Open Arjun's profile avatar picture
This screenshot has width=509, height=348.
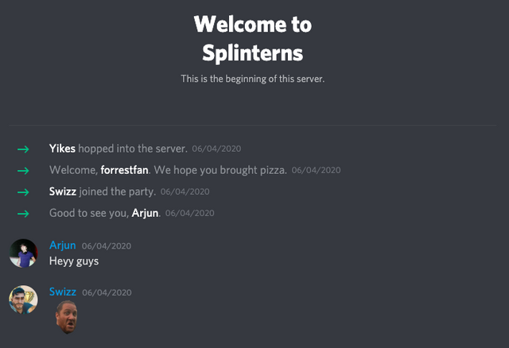coord(23,253)
